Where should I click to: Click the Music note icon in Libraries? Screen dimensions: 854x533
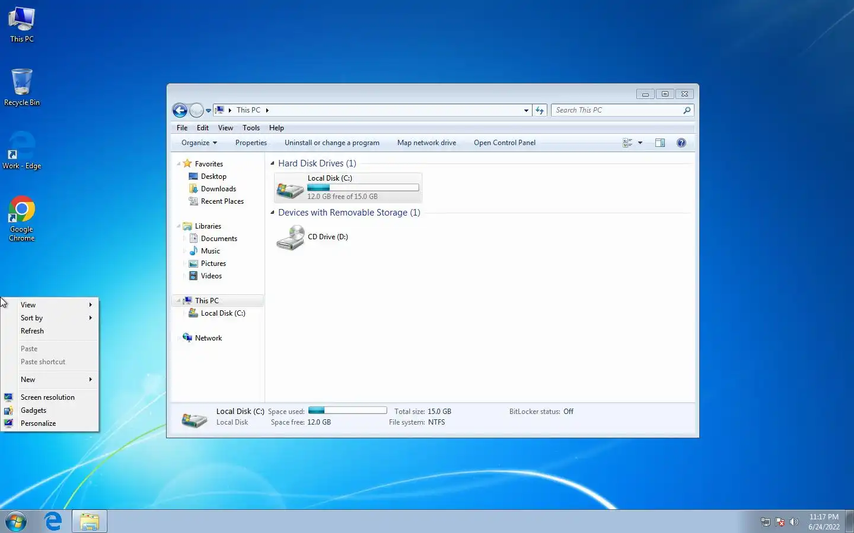(x=193, y=251)
